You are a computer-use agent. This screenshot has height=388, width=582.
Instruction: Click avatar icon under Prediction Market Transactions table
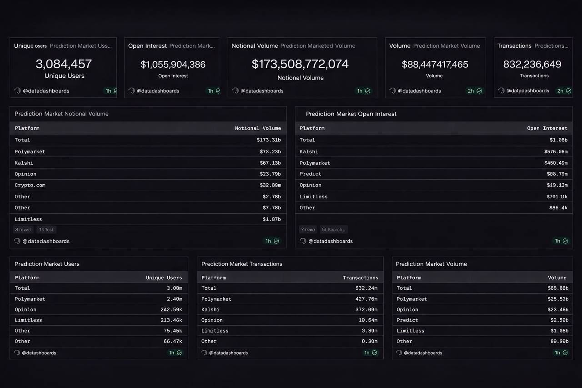(x=205, y=353)
